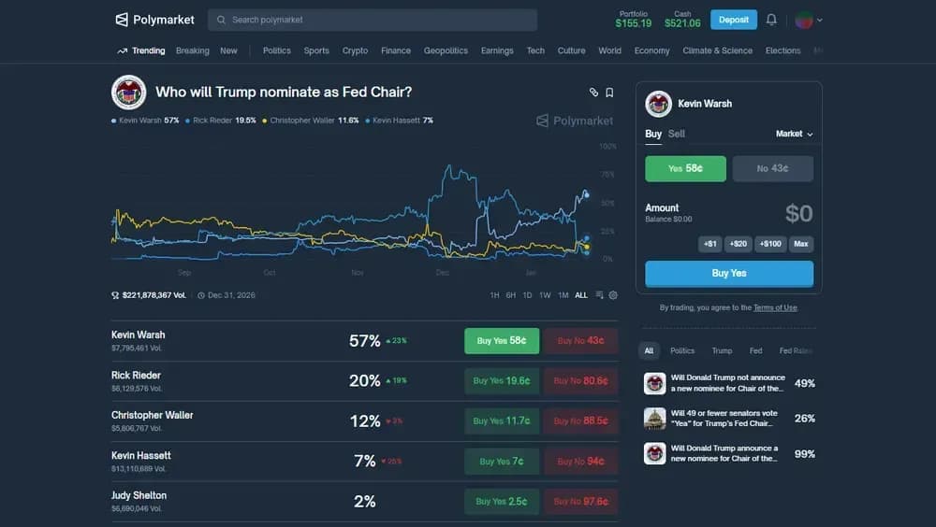The width and height of the screenshot is (936, 527).
Task: Open the chart settings gear
Action: click(613, 295)
